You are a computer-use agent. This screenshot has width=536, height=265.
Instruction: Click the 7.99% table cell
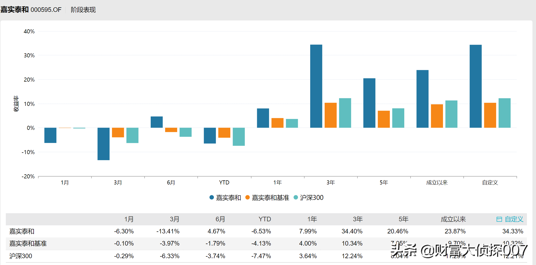pos(308,231)
